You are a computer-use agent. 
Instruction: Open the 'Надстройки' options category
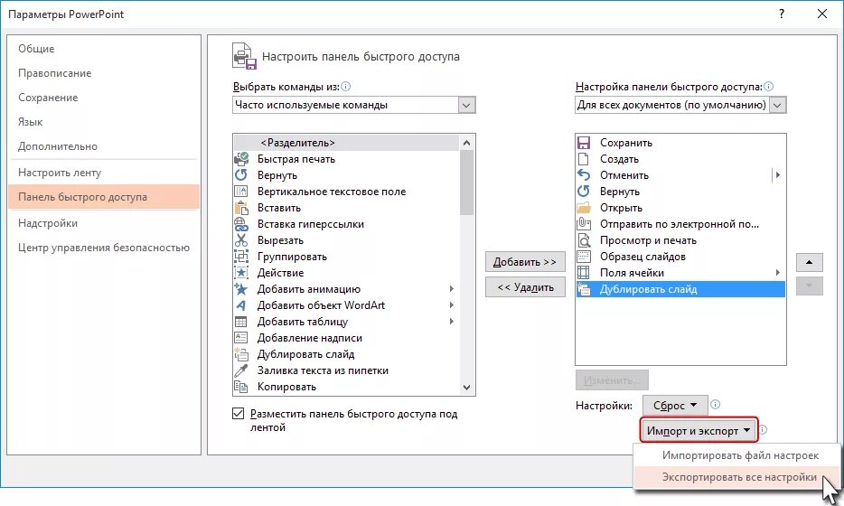coord(104,223)
